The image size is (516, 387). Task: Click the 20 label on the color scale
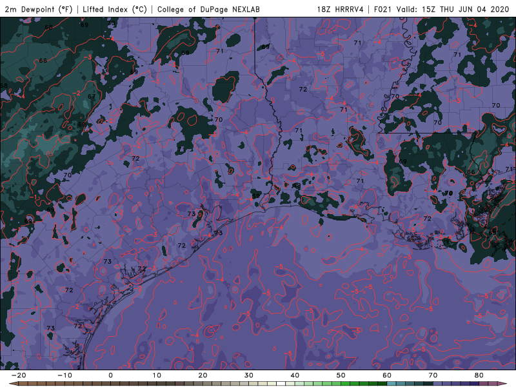203,375
